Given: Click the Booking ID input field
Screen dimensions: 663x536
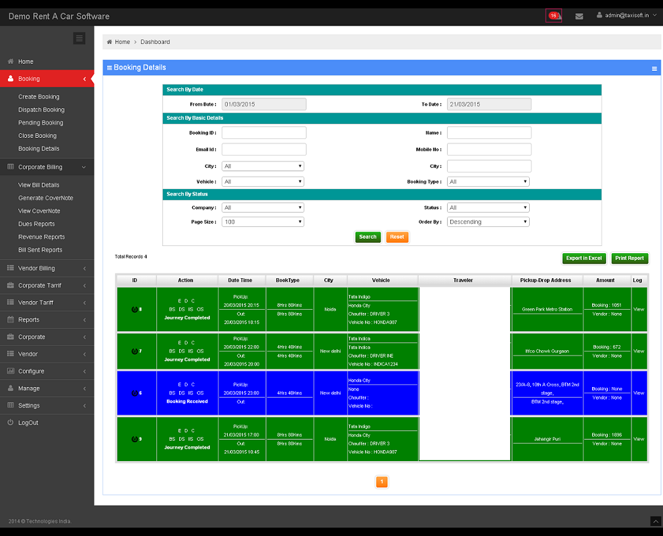Looking at the screenshot, I should point(264,133).
